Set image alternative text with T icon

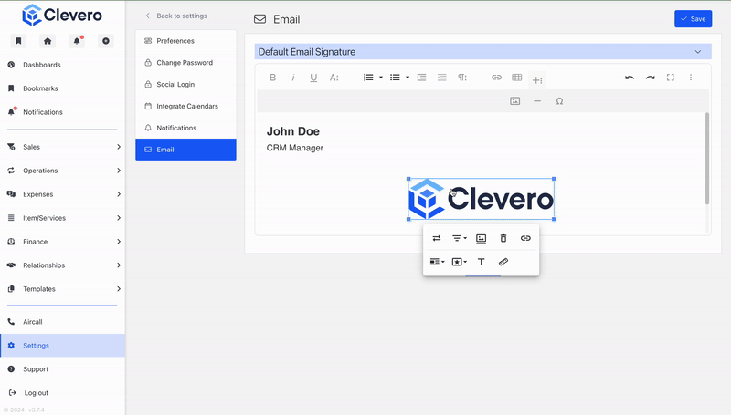(x=482, y=262)
